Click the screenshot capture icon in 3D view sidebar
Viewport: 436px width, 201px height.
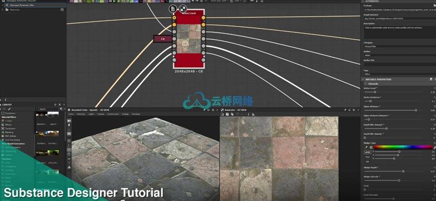(69, 134)
